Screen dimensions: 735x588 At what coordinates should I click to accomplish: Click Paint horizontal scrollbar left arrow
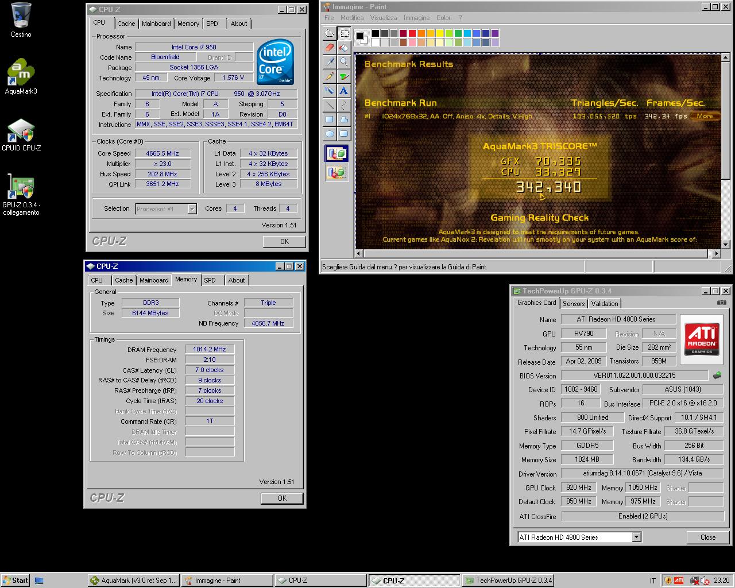[359, 253]
